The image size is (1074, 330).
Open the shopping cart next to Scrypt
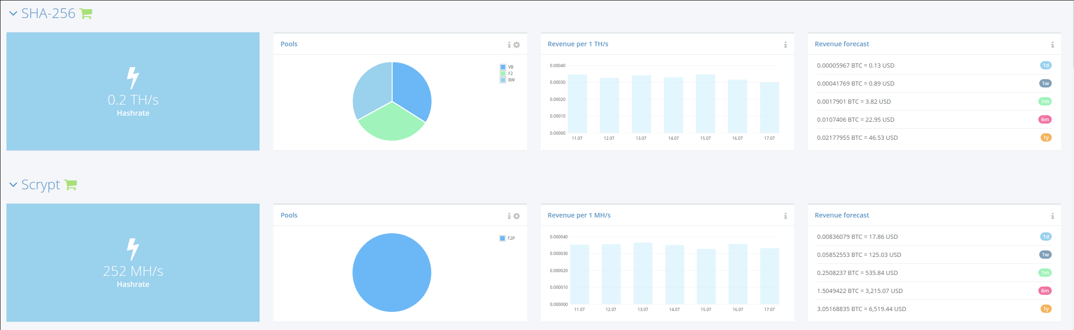[71, 185]
